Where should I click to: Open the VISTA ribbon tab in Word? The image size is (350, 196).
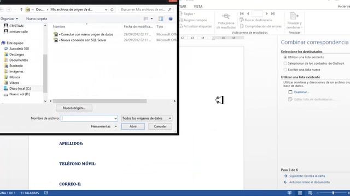(198, 7)
